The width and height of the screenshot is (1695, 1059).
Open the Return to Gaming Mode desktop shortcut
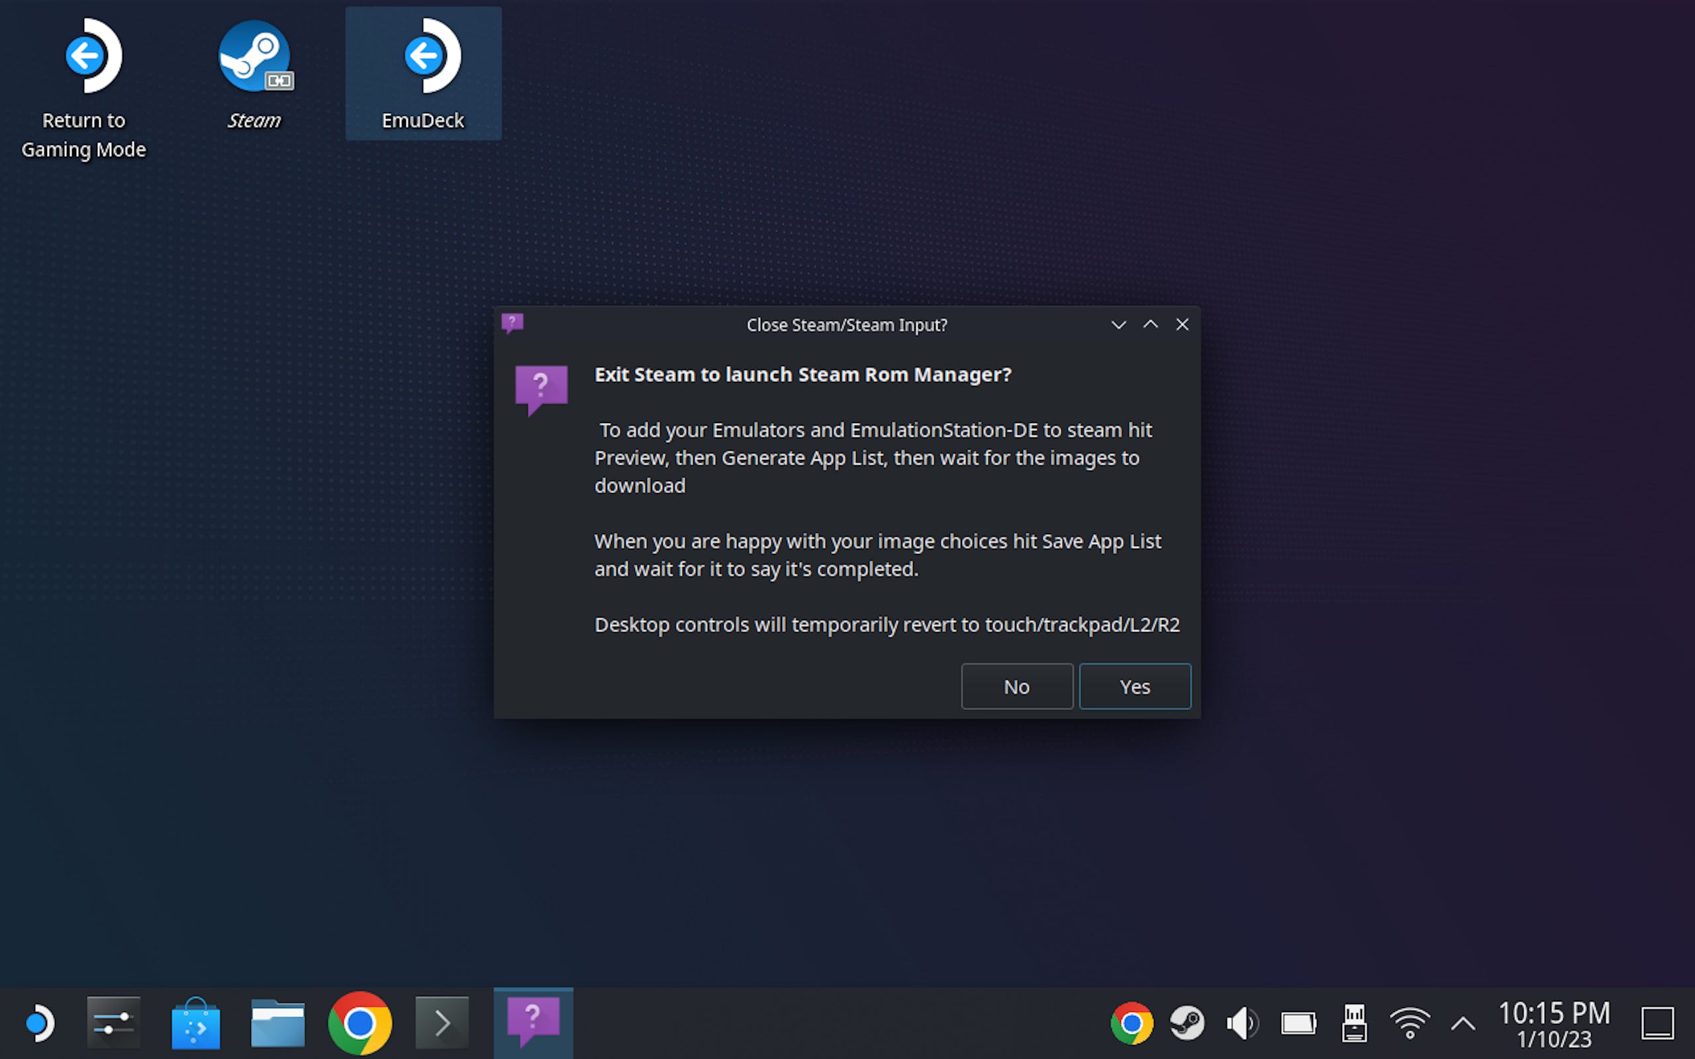coord(84,89)
